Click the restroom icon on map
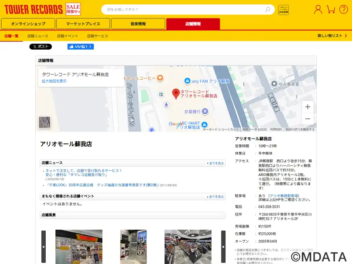Screen dimensions: 352x264 166,105
